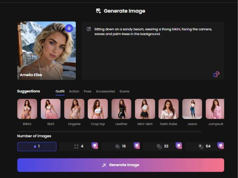Screen dimensions: 238x178
Task: Click the premium gem badge on 4 images
Action: (x=95, y=145)
